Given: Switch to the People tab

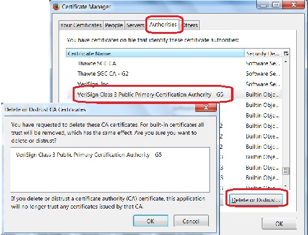Looking at the screenshot, I should point(114,25).
